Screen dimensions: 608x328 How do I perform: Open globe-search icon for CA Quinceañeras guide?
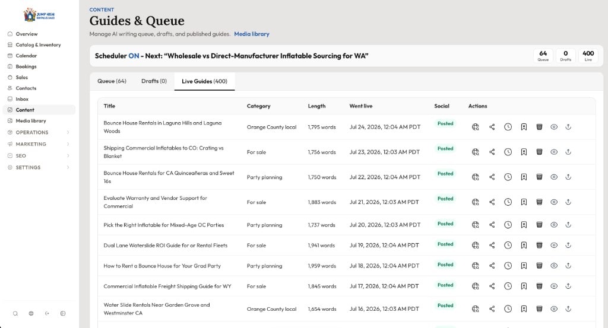(476, 177)
